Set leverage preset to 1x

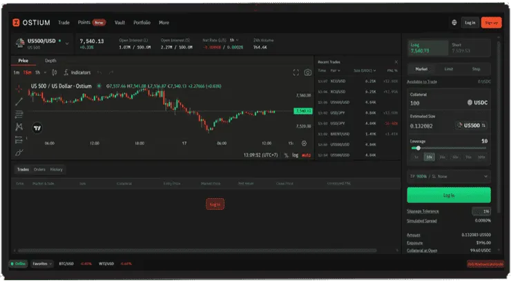click(416, 157)
